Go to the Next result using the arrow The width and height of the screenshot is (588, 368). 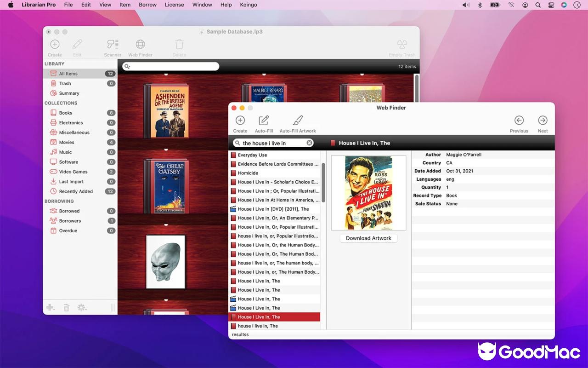point(543,121)
